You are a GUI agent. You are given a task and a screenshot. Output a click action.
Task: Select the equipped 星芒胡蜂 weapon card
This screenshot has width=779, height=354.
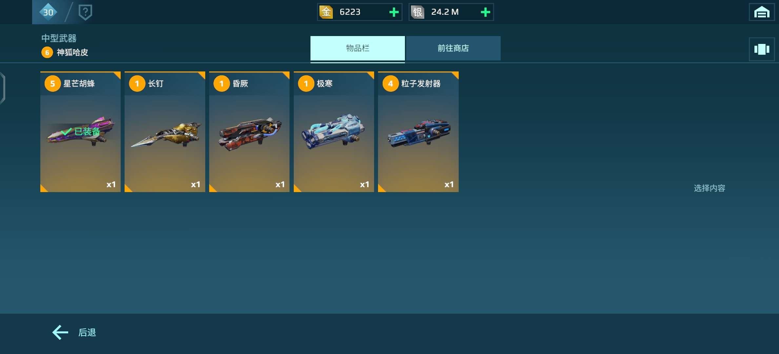click(80, 132)
